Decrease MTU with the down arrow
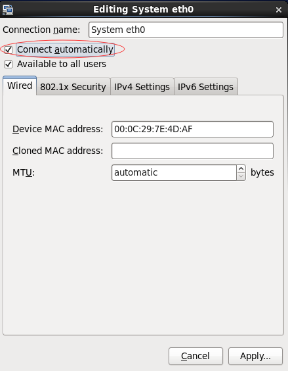 click(241, 176)
